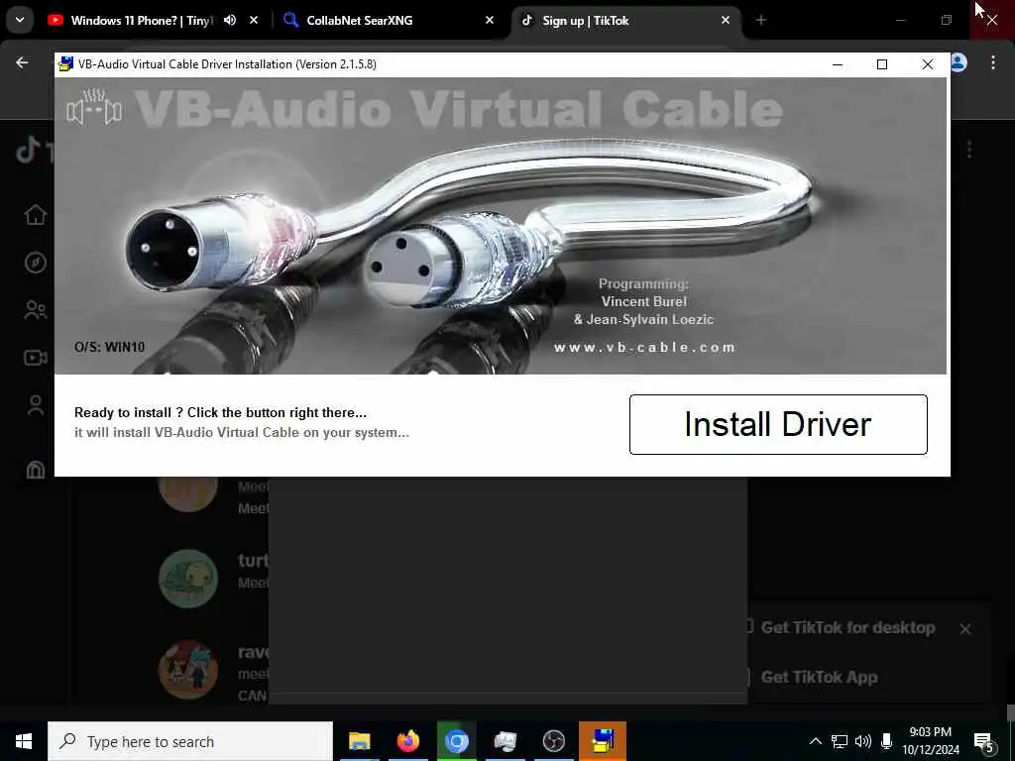Image resolution: width=1015 pixels, height=761 pixels.
Task: Open network status tray icon
Action: coord(840,741)
